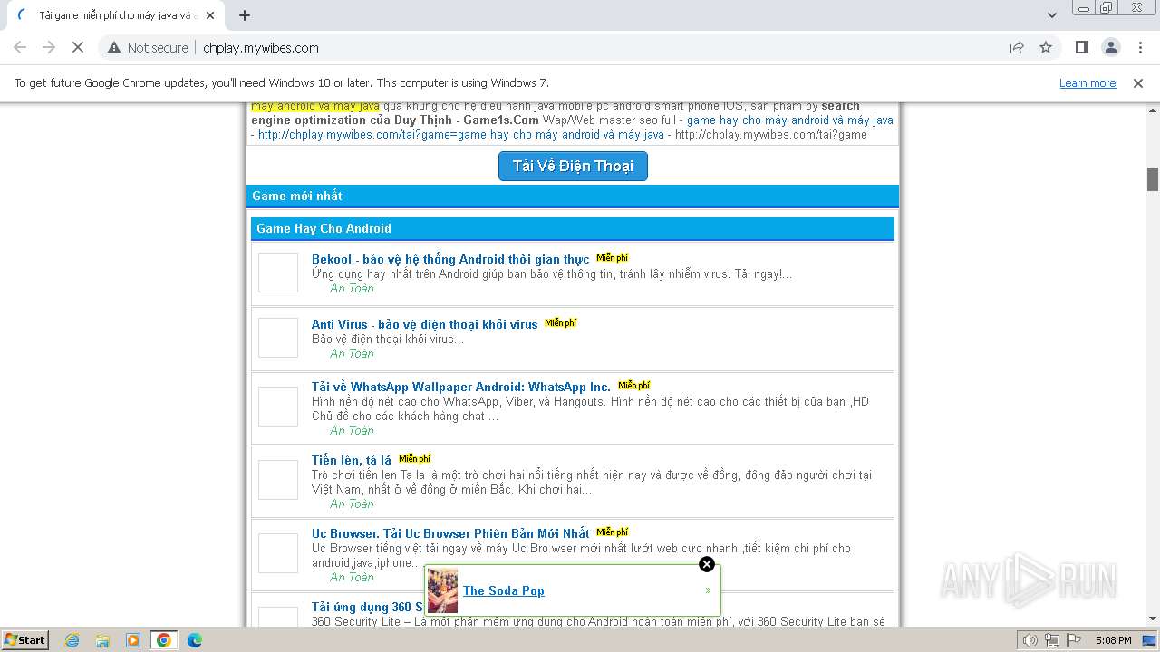Click the Anti Virus app thumbnail
1160x652 pixels.
[x=278, y=338]
